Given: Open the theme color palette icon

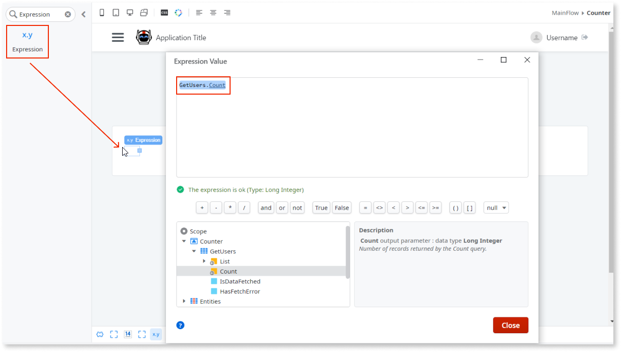Looking at the screenshot, I should 178,12.
